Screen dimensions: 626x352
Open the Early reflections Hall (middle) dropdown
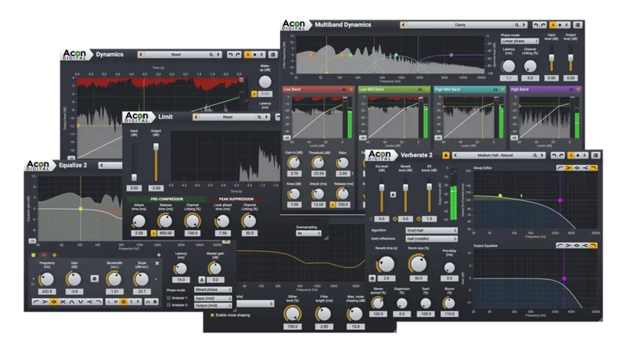[x=431, y=239]
